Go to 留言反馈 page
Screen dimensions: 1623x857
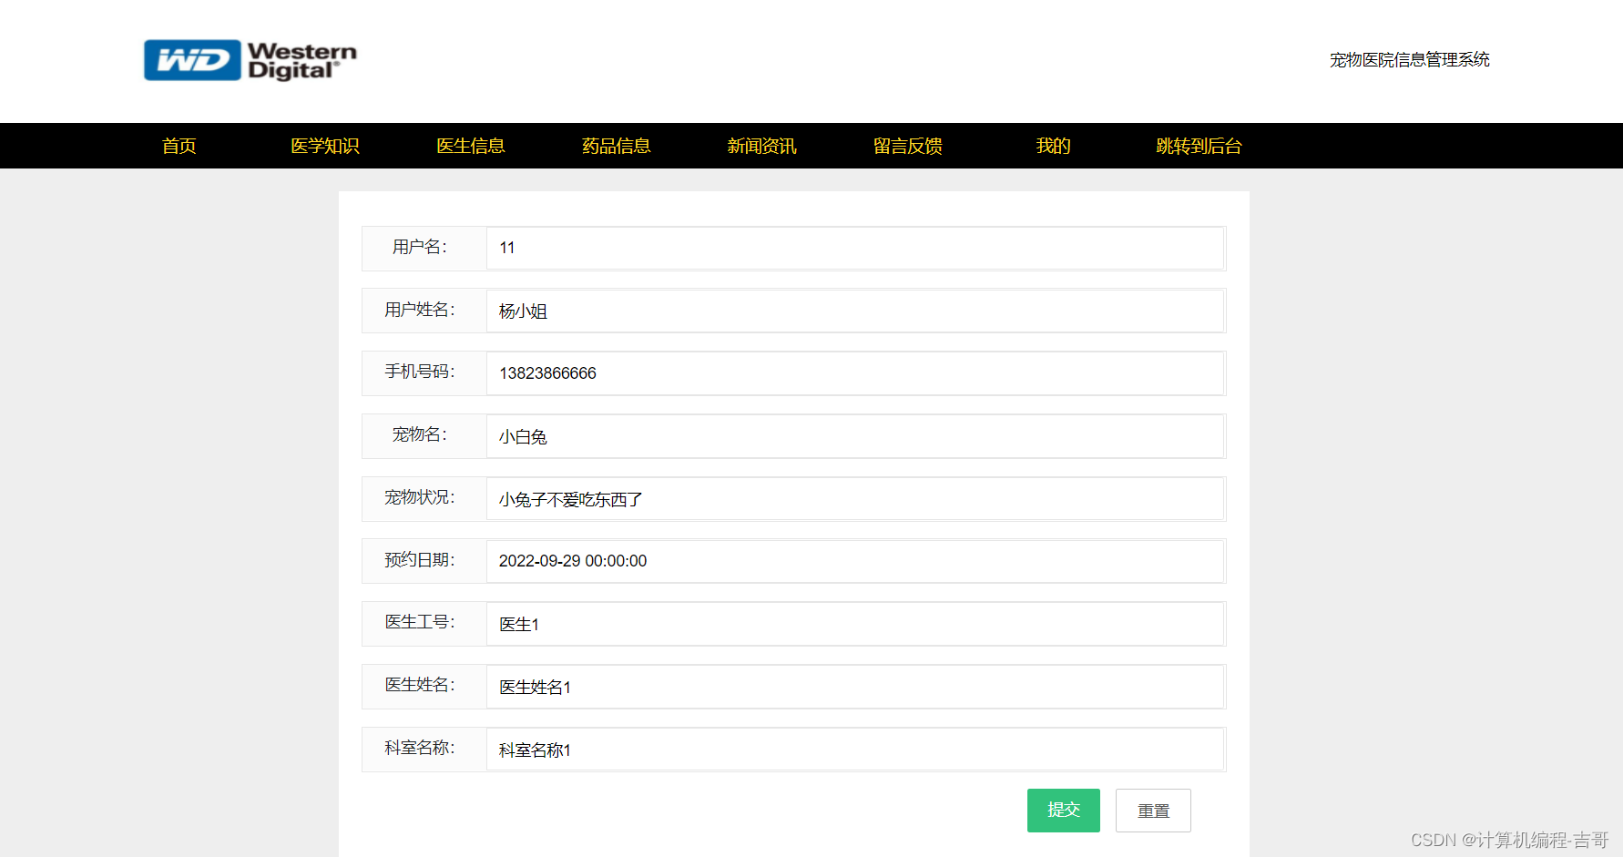click(908, 146)
